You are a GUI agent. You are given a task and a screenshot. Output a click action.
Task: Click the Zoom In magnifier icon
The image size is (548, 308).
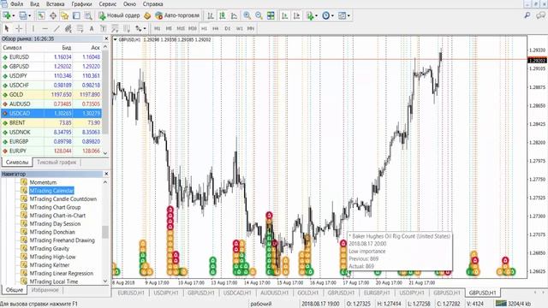247,15
